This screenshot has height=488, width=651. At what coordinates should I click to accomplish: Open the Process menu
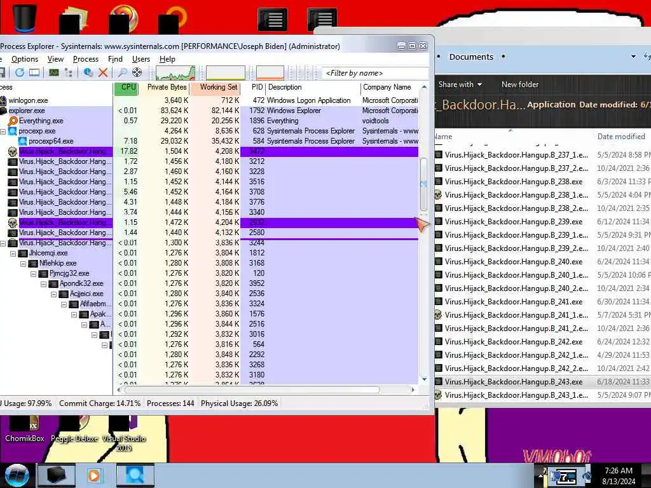86,59
